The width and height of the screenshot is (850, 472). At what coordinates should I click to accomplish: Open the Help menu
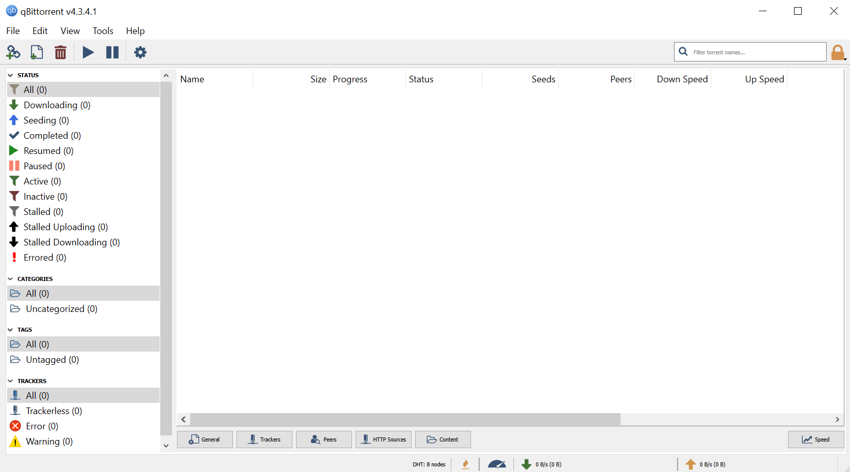pos(135,31)
